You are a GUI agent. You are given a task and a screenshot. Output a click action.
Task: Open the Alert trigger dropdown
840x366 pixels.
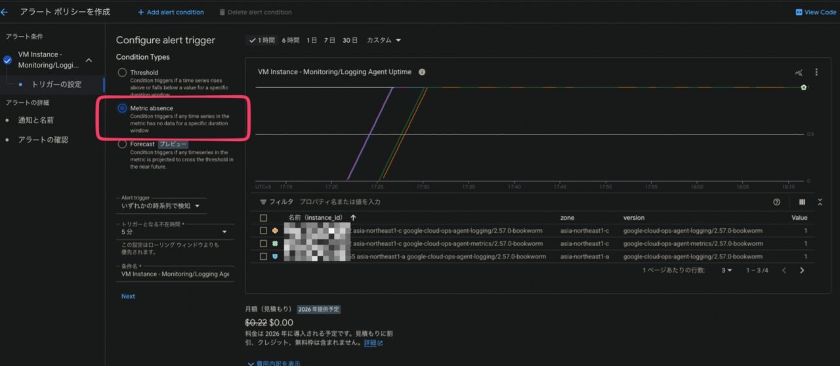[x=161, y=206]
